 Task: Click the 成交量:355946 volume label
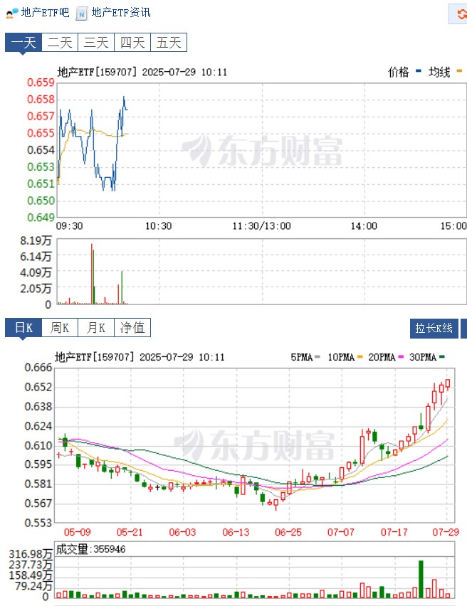[90, 549]
